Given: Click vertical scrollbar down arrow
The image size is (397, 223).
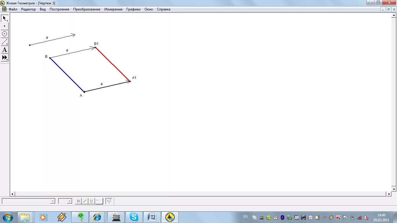Looking at the screenshot, I should click(394, 189).
